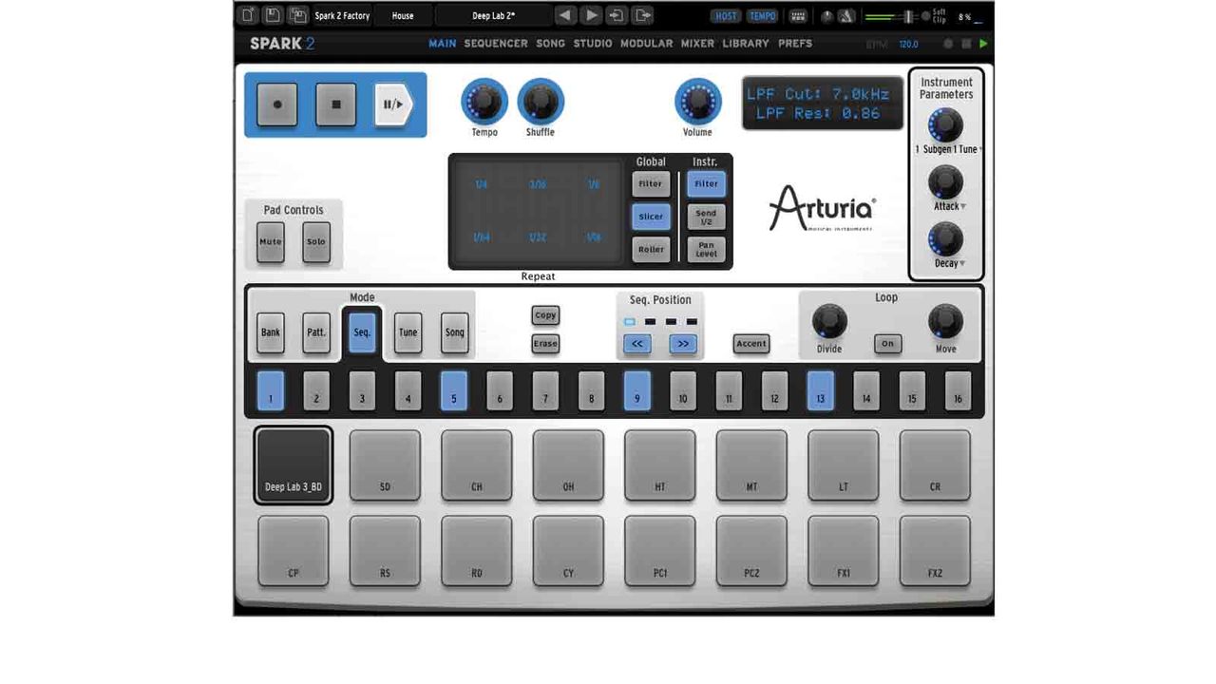Toggle sequencer step 9
The width and height of the screenshot is (1216, 684).
point(636,390)
